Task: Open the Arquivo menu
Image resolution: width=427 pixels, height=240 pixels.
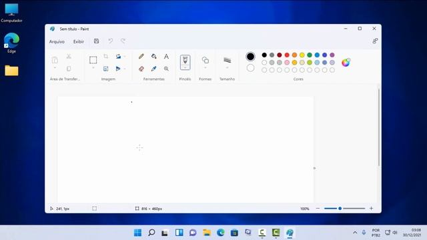Action: tap(57, 41)
